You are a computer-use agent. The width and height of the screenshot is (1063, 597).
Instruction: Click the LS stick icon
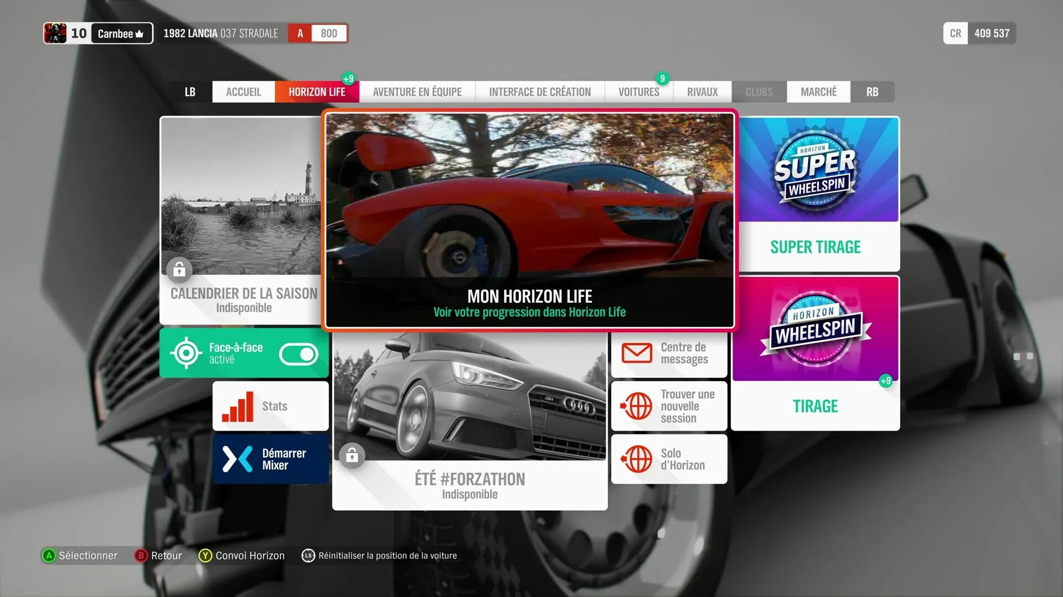[x=308, y=556]
